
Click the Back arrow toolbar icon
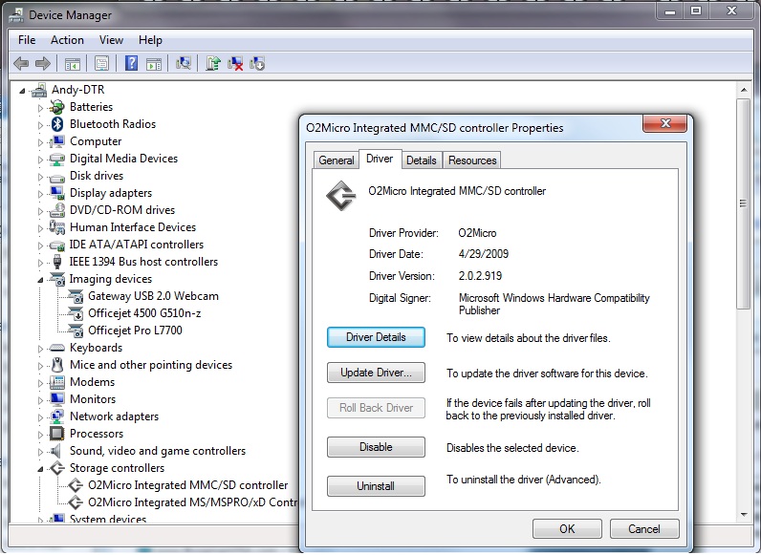click(21, 64)
